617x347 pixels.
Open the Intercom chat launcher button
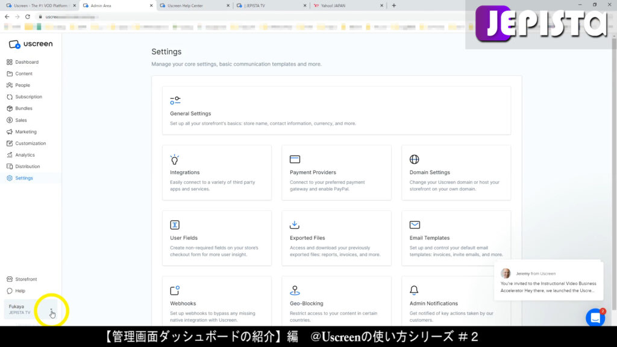click(x=595, y=317)
